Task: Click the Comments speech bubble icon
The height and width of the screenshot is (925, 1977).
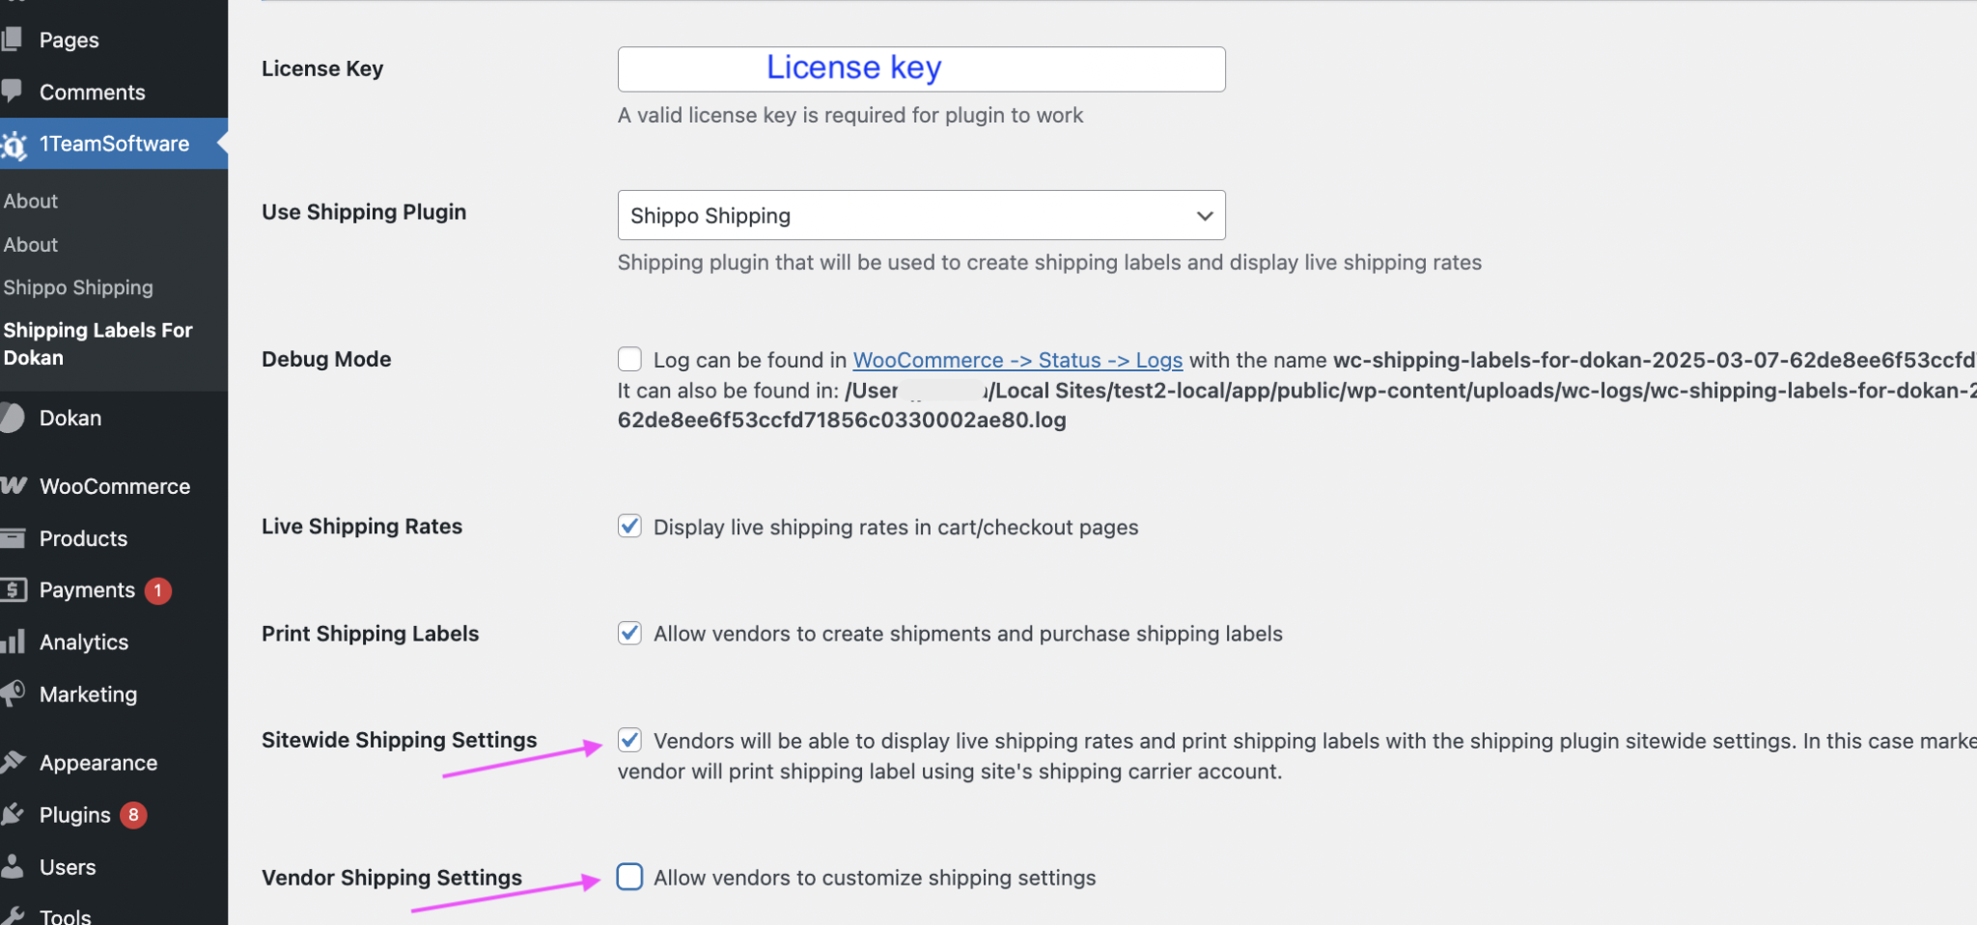Action: (x=12, y=92)
